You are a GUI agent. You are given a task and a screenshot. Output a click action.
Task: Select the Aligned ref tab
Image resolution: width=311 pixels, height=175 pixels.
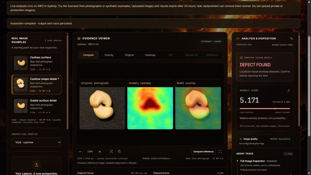191,55
